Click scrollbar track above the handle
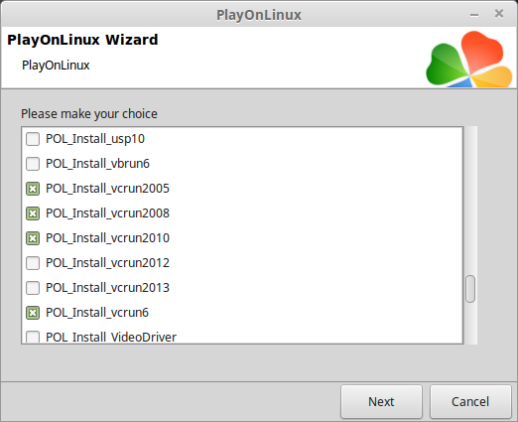518x422 pixels. [470, 201]
